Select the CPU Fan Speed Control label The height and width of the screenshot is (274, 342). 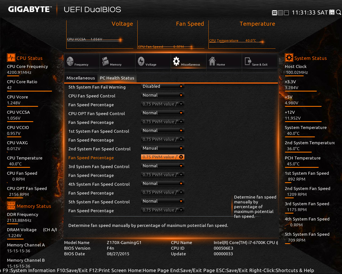92,96
